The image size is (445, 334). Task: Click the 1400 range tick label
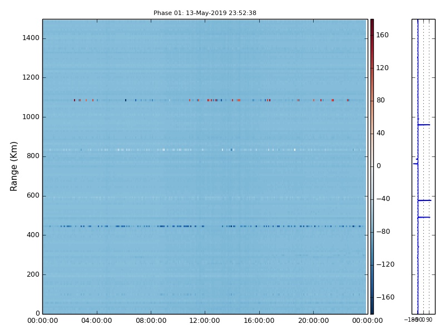point(31,38)
